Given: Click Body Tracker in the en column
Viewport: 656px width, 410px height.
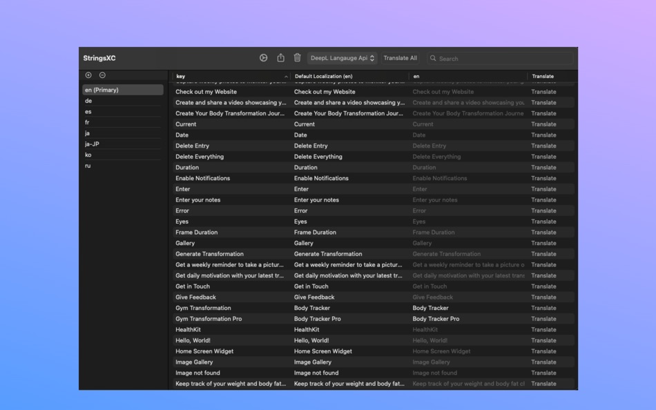Looking at the screenshot, I should point(430,308).
